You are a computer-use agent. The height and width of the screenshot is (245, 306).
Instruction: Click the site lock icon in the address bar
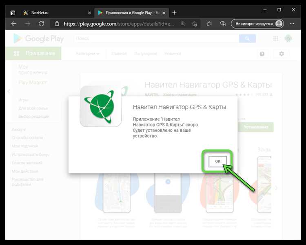pyautogui.click(x=57, y=24)
